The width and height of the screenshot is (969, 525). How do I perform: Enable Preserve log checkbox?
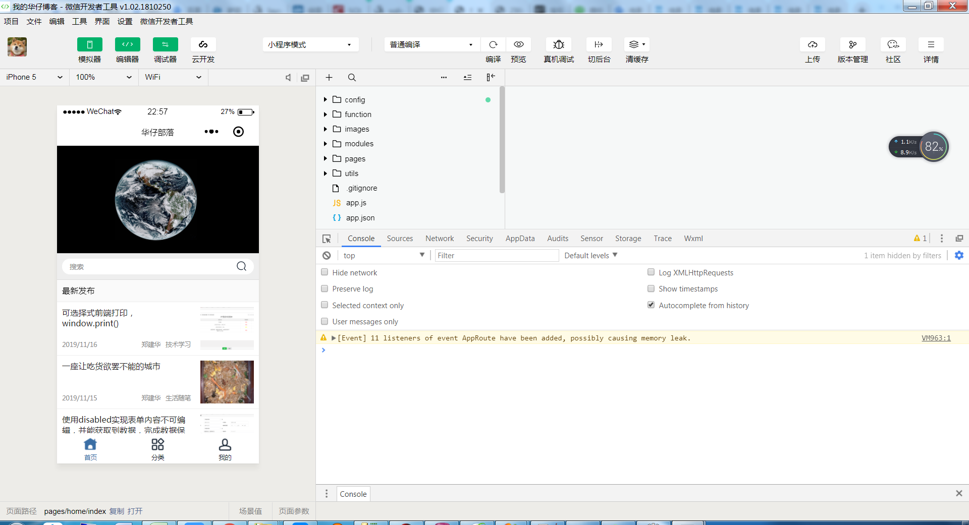(x=325, y=288)
